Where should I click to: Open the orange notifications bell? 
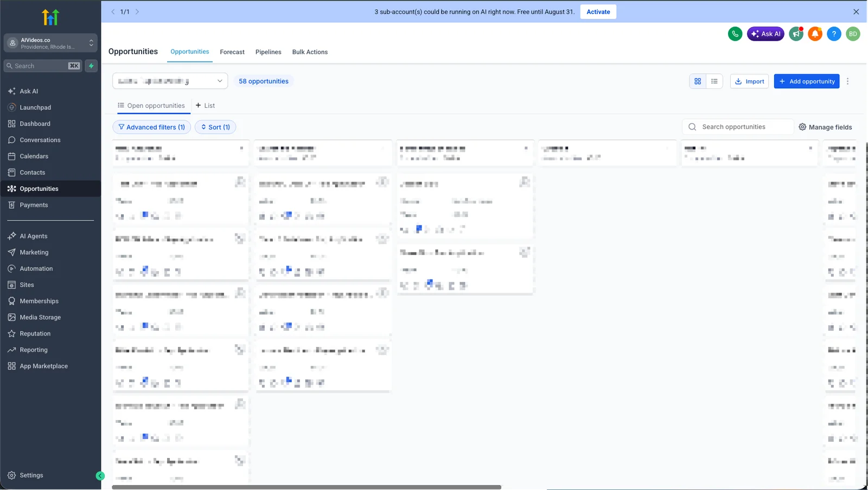tap(815, 34)
